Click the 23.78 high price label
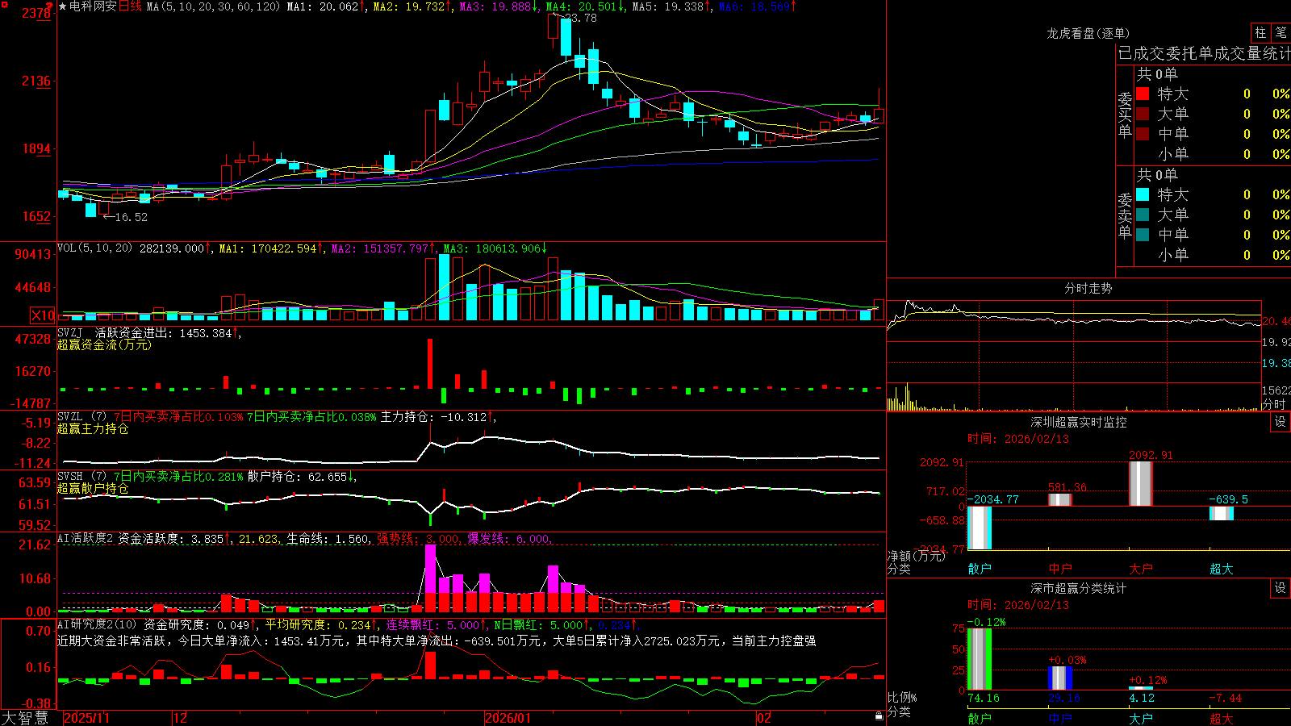1291x726 pixels. [x=581, y=18]
